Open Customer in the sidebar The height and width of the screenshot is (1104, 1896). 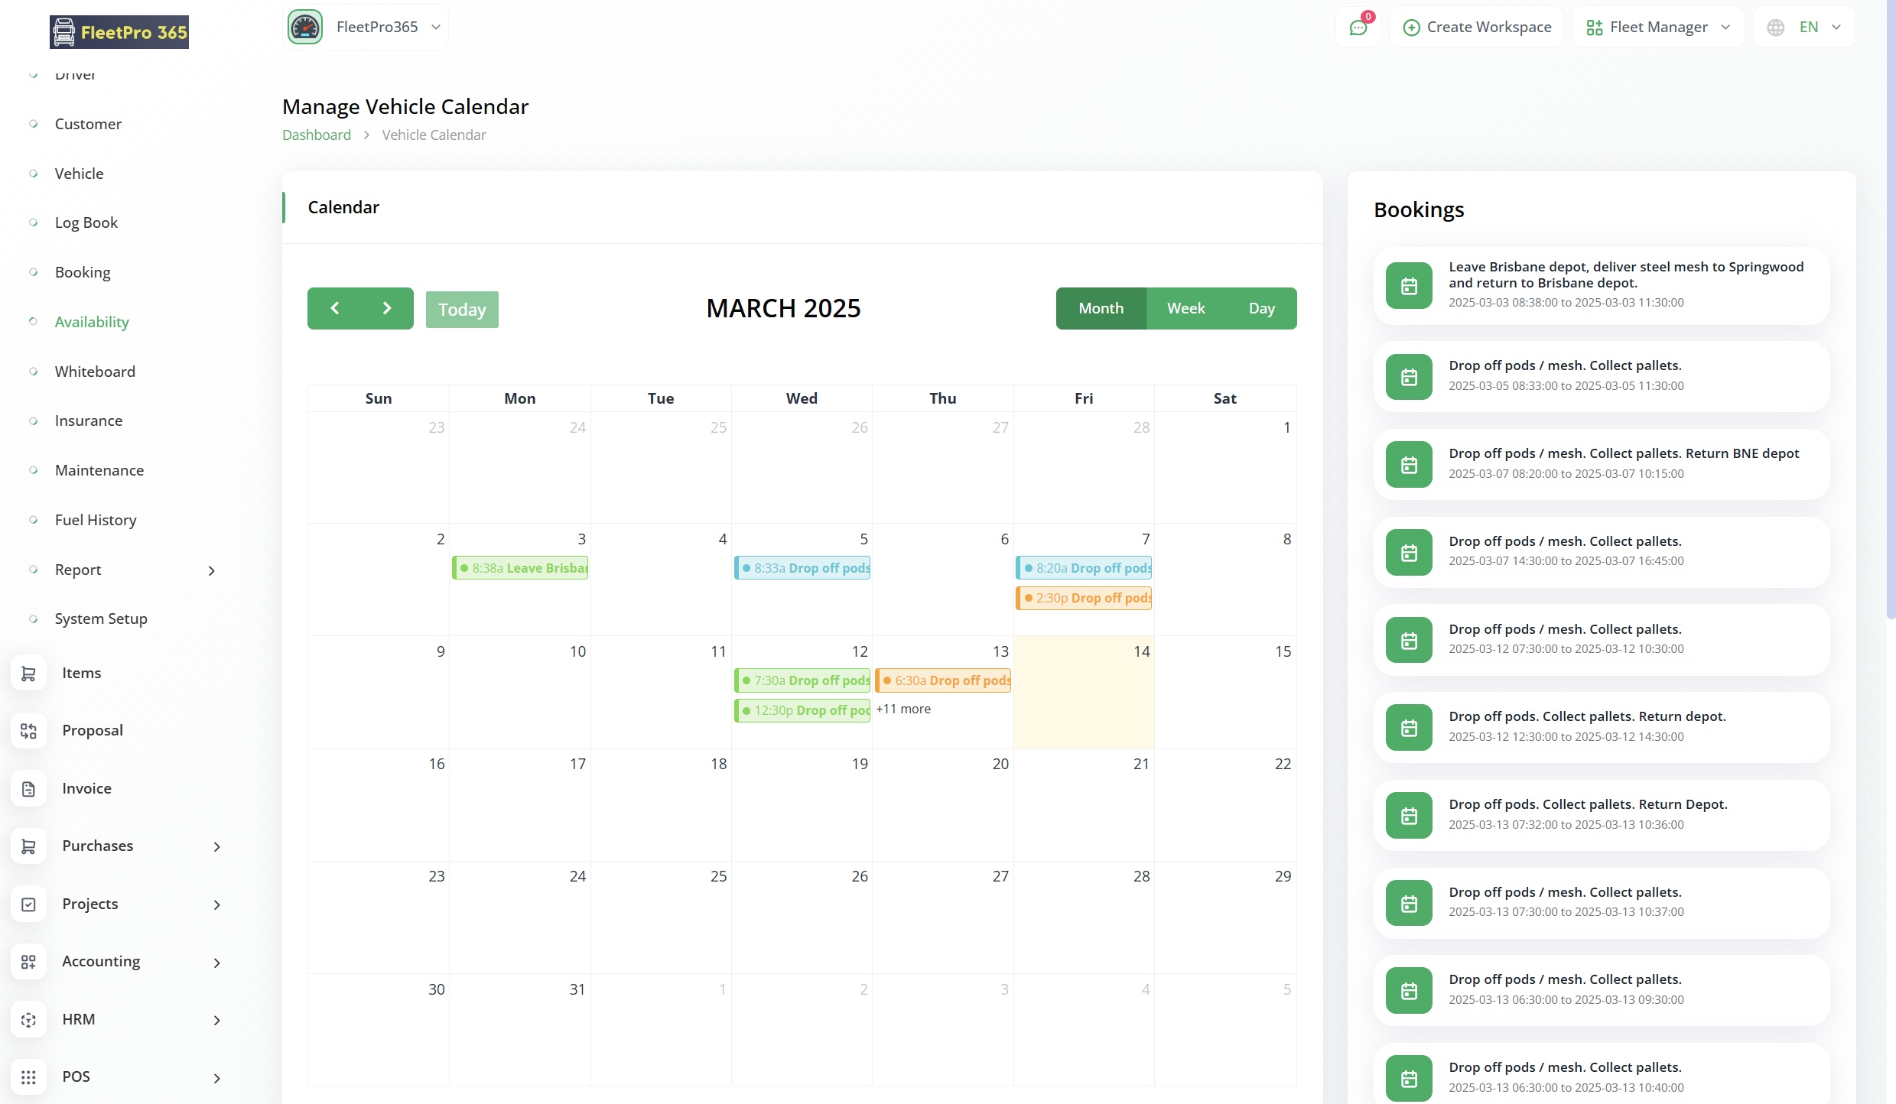tap(88, 124)
